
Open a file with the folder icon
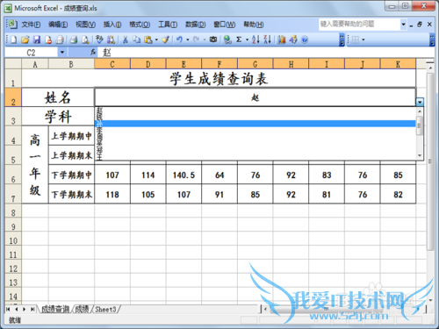point(25,39)
